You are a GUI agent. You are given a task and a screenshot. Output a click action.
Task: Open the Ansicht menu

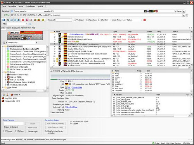click(x=40, y=6)
